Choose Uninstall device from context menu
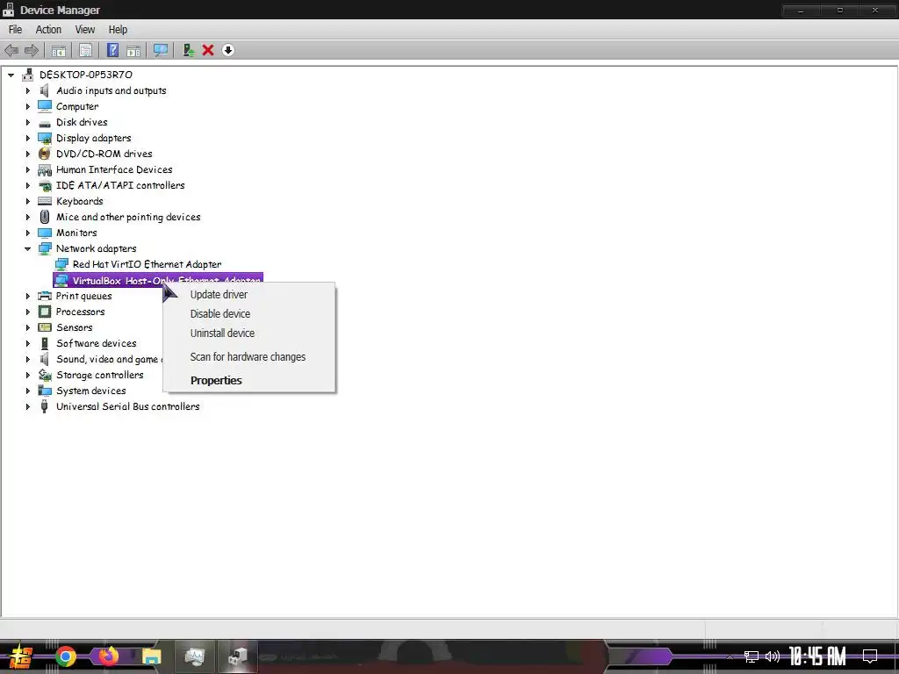The image size is (899, 674). pos(248,333)
